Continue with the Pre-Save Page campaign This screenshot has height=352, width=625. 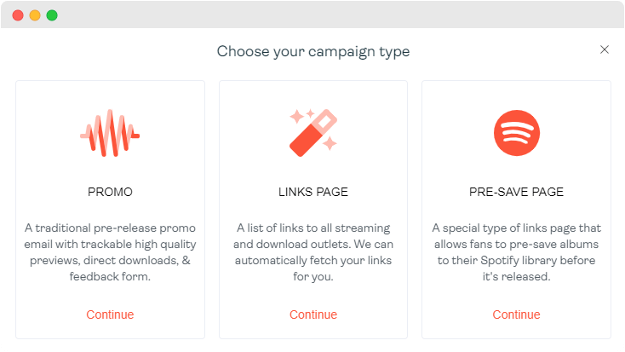point(516,314)
